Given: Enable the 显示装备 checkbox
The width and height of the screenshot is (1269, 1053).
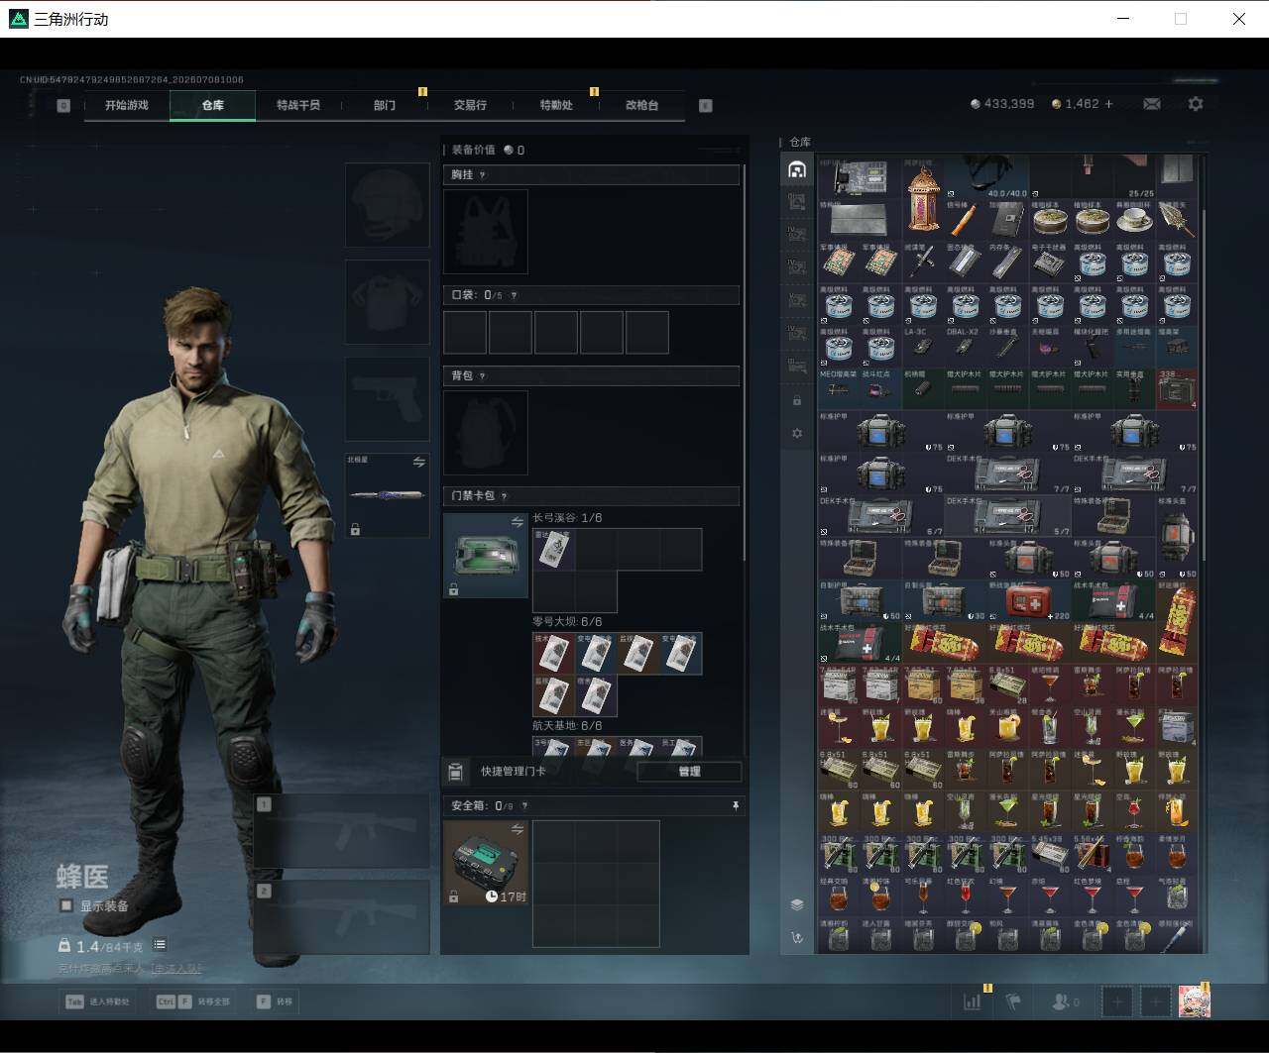Looking at the screenshot, I should tap(66, 906).
